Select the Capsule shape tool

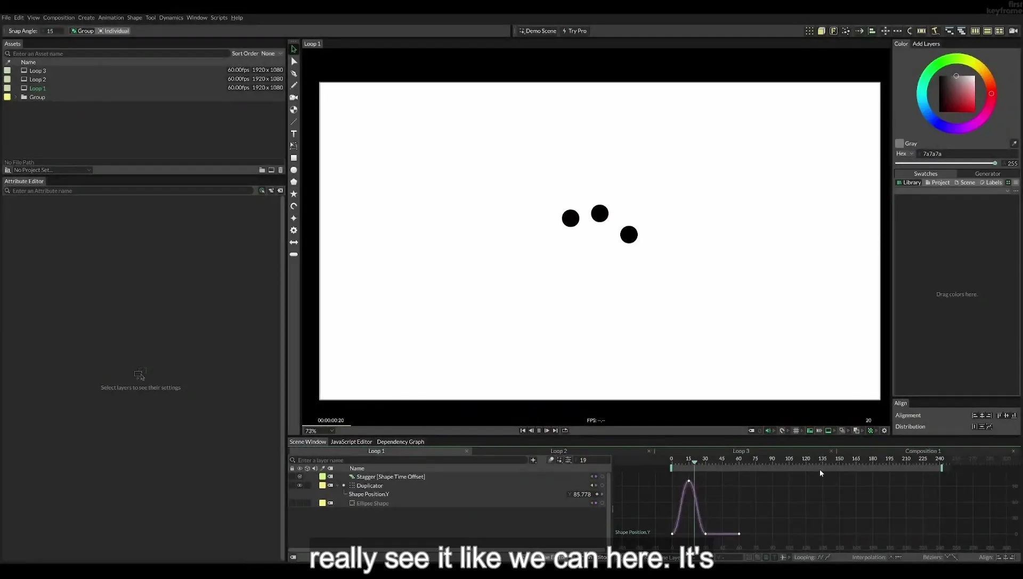coord(294,254)
